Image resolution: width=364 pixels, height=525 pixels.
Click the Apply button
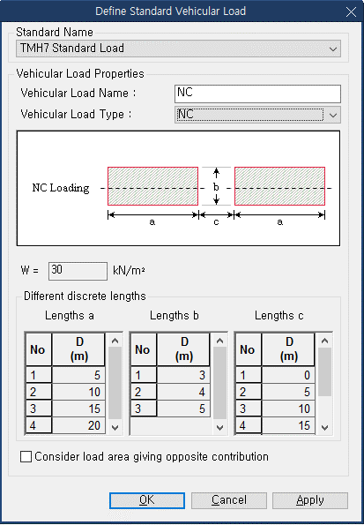(x=310, y=500)
